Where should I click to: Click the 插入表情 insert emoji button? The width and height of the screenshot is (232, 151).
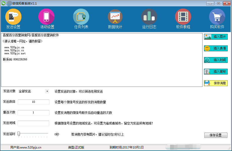pos(216,48)
